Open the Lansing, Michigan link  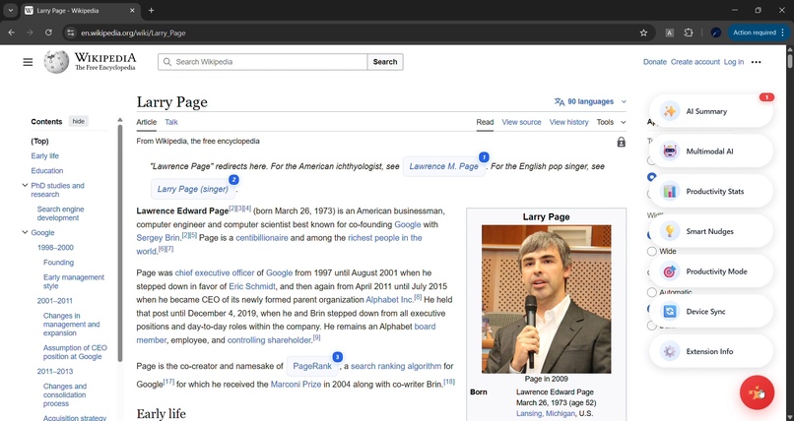(x=546, y=413)
